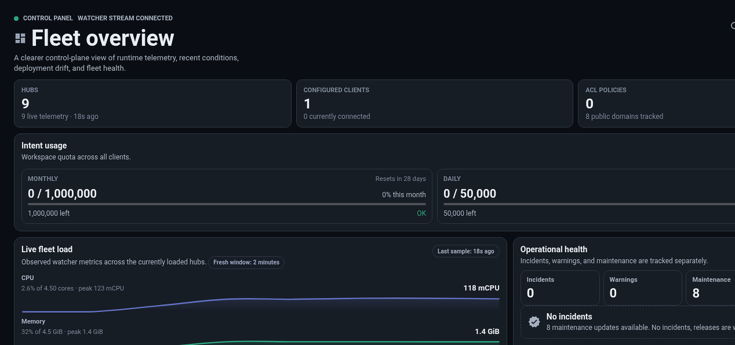This screenshot has height=345, width=735.
Task: Select the Warnings counter tile
Action: (x=643, y=288)
